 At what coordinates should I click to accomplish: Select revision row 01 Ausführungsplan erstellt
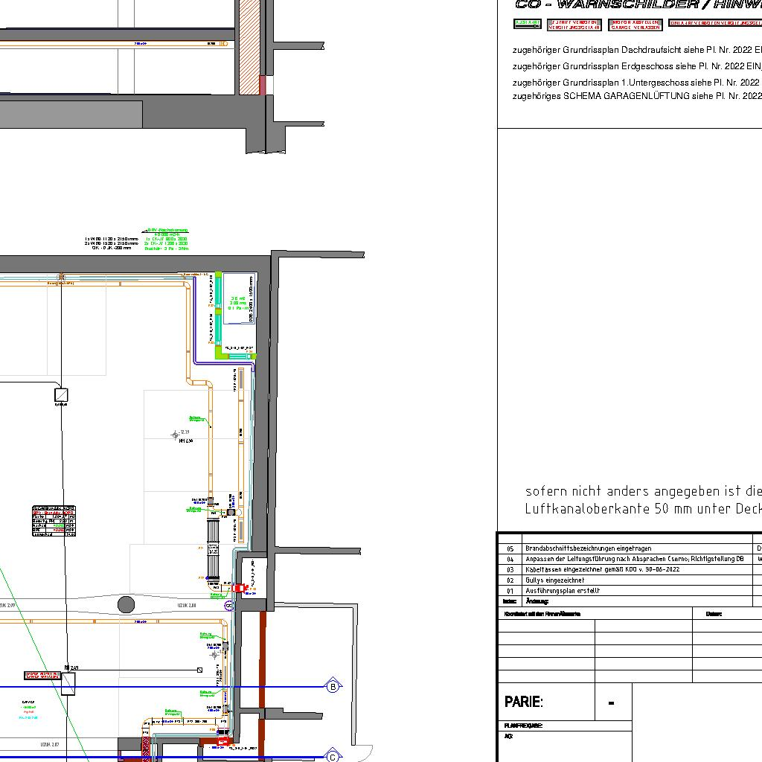pyautogui.click(x=625, y=591)
